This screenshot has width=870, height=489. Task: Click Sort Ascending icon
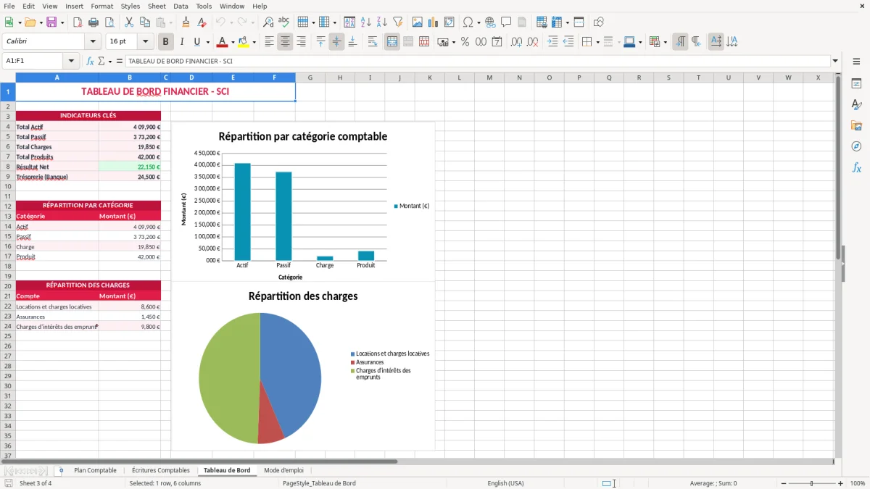coord(366,22)
